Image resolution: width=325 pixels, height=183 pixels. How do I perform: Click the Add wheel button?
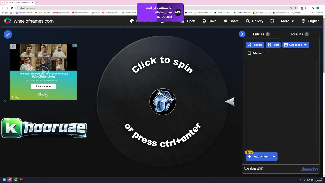(258, 157)
